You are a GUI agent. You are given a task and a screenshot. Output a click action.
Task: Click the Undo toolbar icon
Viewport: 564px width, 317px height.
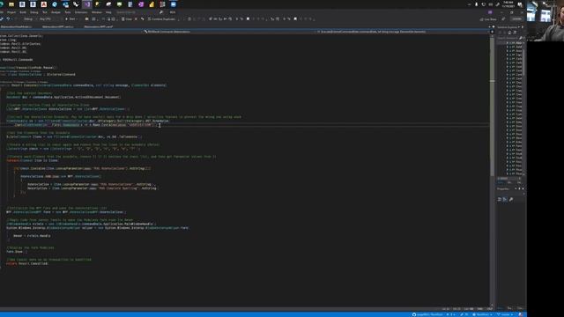8,19
